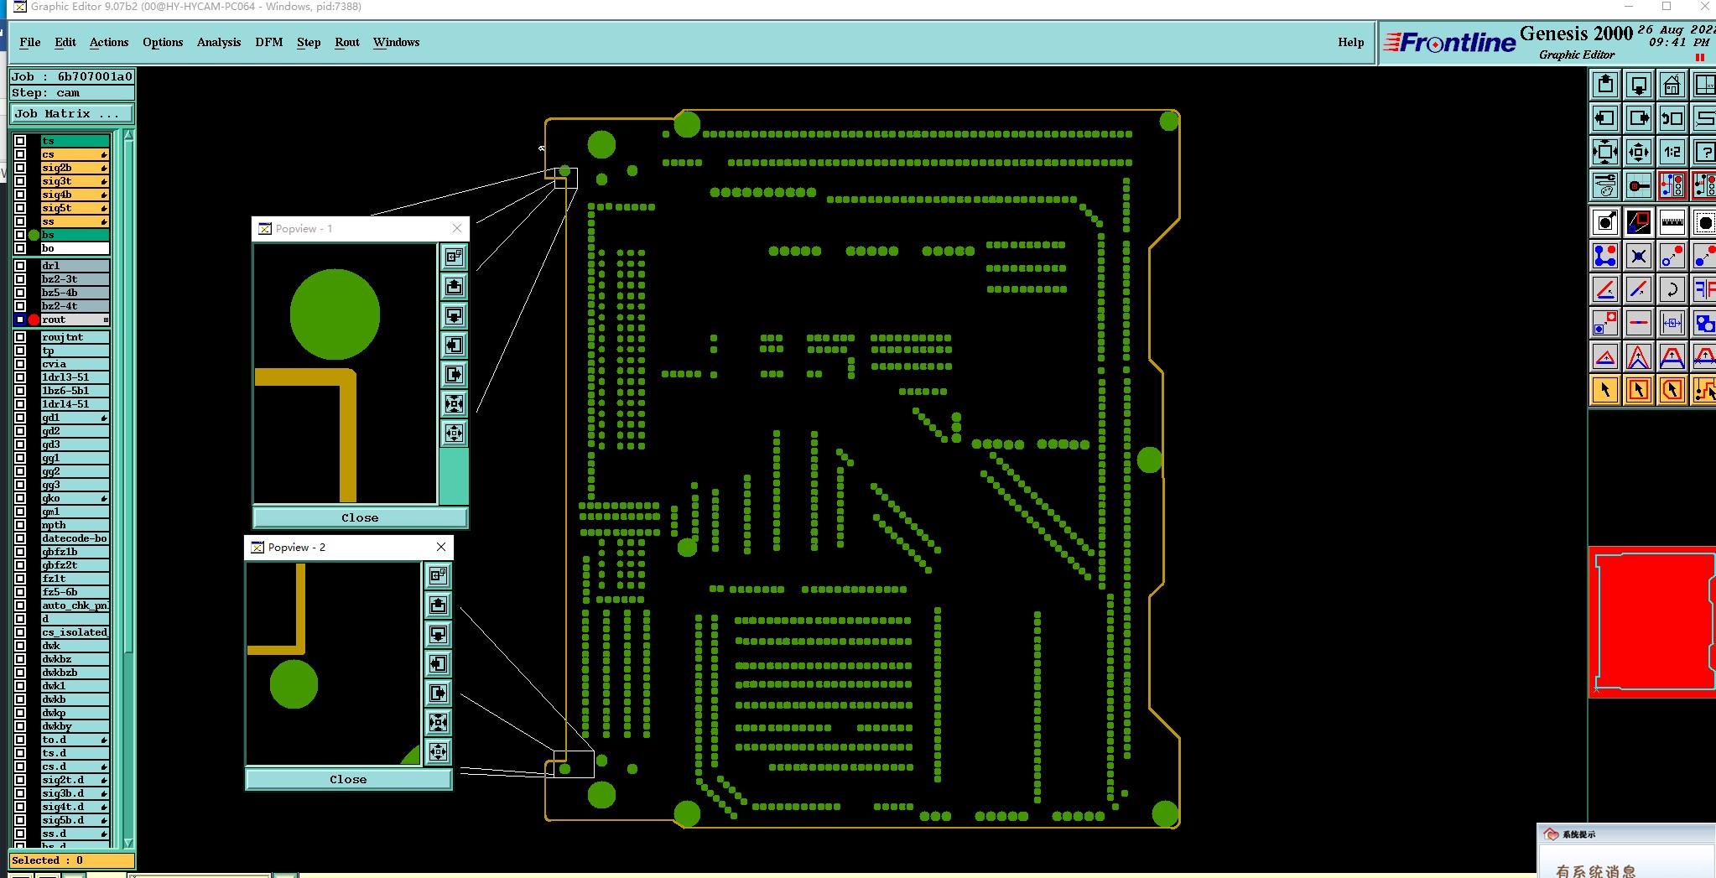
Task: Select the feature select icon with arrow
Action: [x=1605, y=222]
